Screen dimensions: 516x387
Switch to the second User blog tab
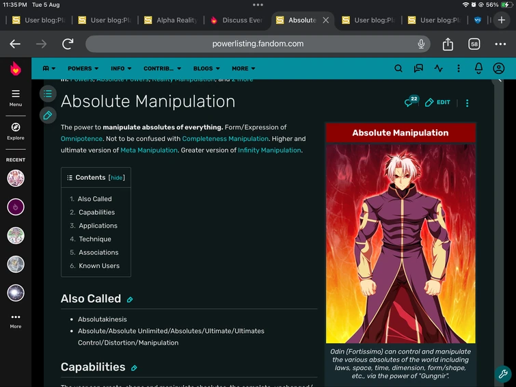click(x=105, y=20)
